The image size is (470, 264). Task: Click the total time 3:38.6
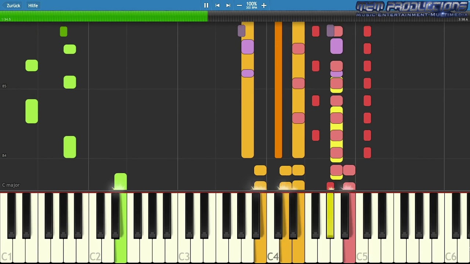pos(463,19)
